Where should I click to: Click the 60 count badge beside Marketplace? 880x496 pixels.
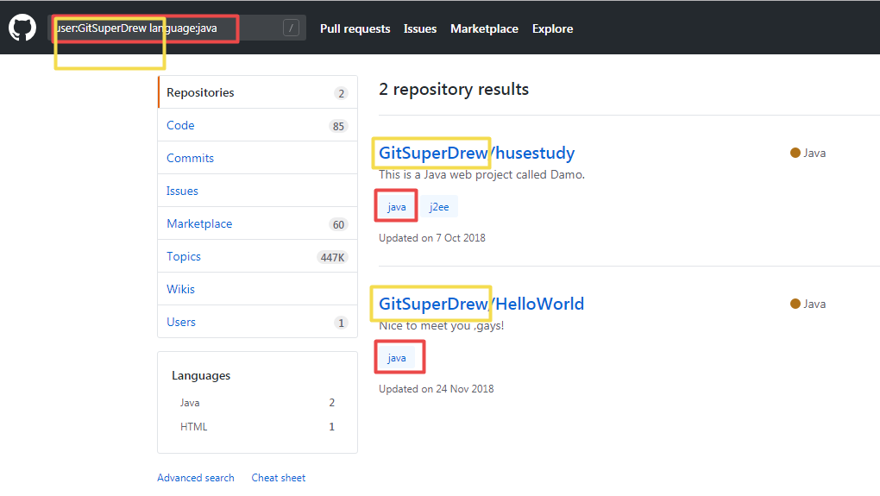tap(338, 224)
